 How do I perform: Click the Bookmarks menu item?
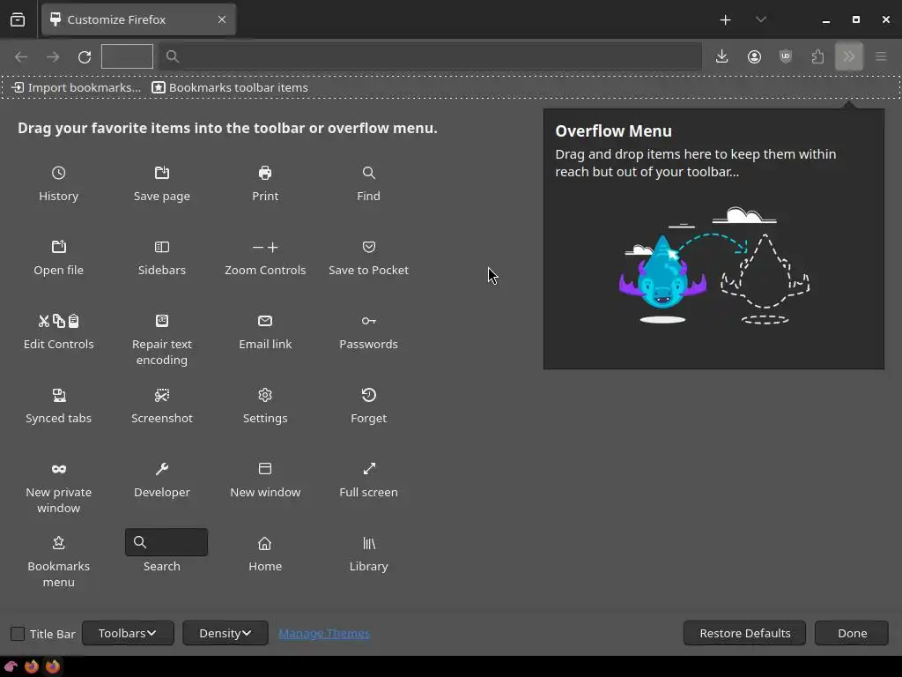[58, 562]
